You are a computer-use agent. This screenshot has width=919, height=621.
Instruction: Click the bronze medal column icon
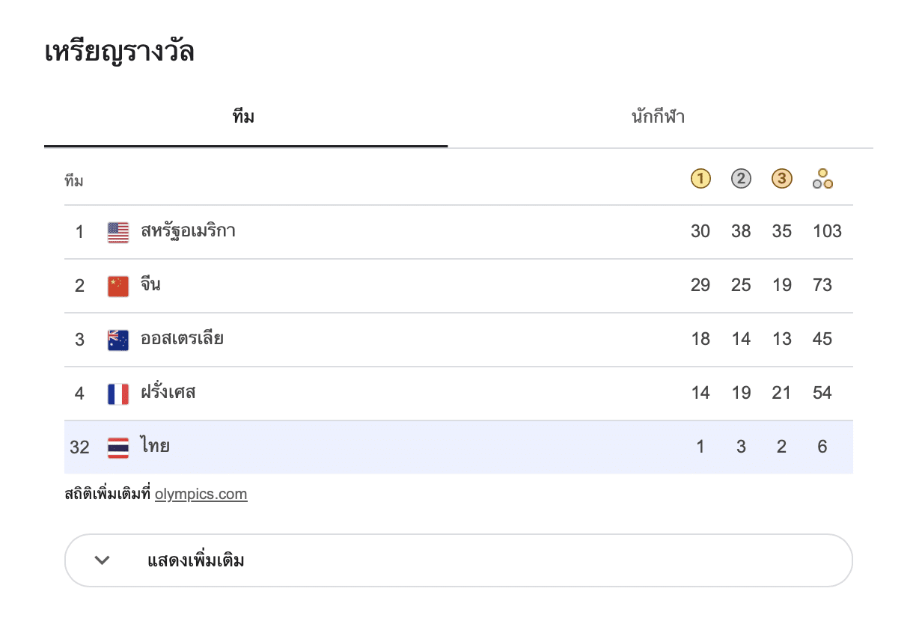[781, 179]
